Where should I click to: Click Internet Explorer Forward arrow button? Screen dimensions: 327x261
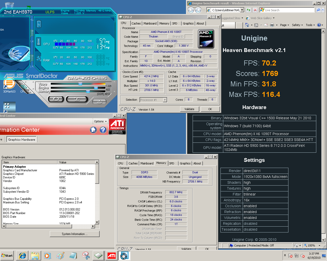pyautogui.click(x=198, y=10)
